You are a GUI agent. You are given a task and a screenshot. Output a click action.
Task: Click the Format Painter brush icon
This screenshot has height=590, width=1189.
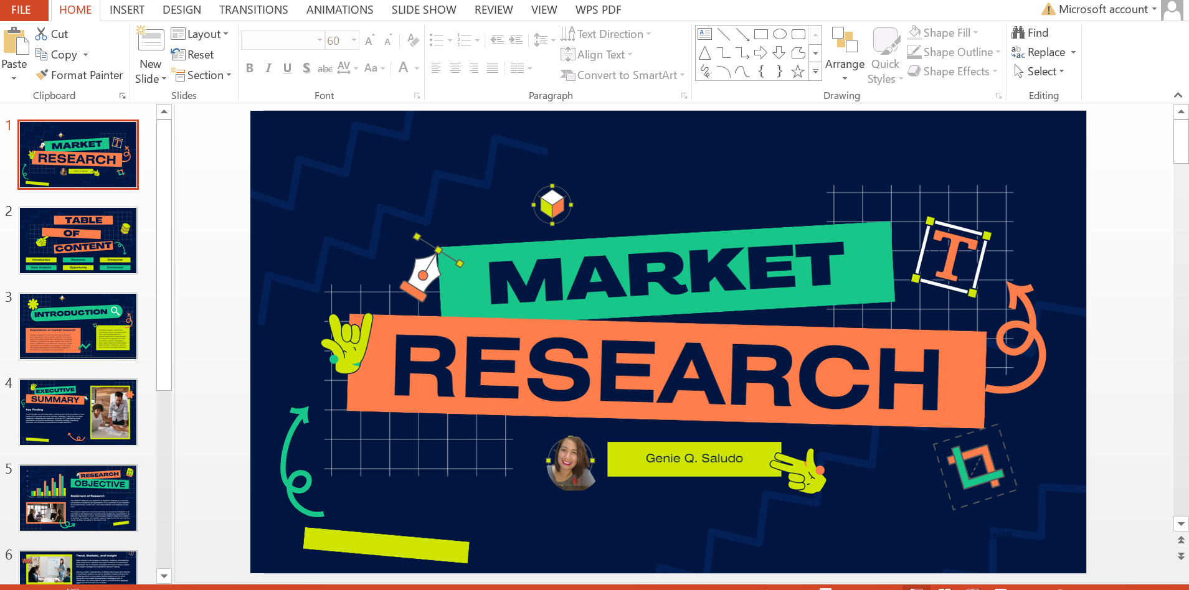(x=42, y=75)
